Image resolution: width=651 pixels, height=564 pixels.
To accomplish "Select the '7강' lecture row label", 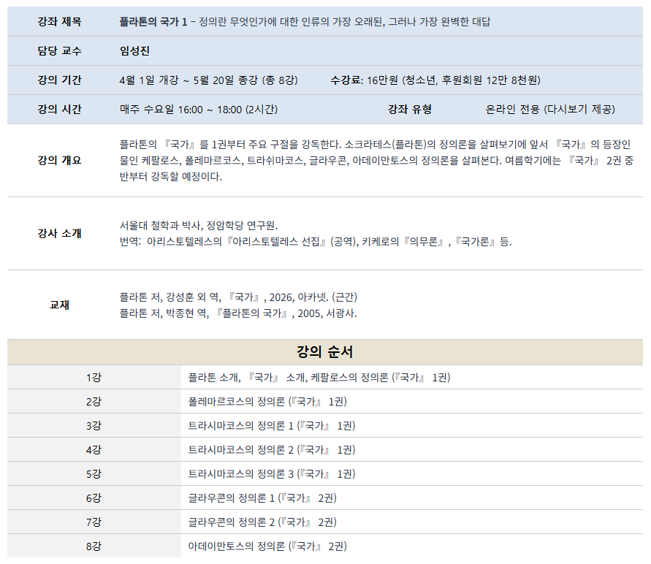I will point(94,522).
